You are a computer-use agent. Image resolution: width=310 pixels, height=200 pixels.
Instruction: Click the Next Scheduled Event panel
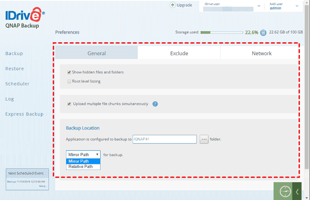pos(27,179)
